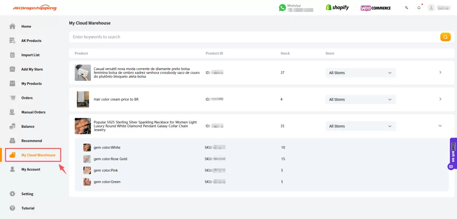
Task: Click the WooCommerce integration logo
Action: point(375,8)
